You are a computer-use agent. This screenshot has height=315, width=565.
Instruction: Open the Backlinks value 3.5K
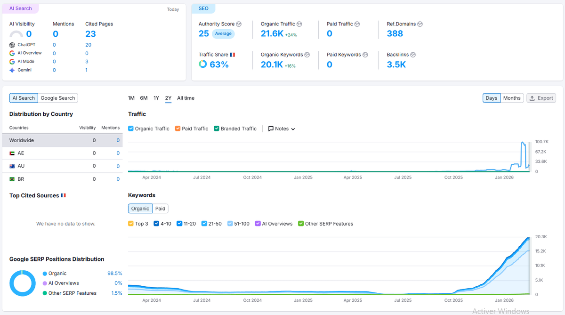(x=396, y=65)
